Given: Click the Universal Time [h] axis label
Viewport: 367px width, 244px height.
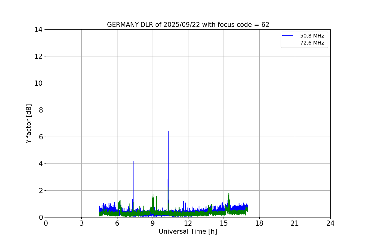Looking at the screenshot, I should click(x=188, y=231).
